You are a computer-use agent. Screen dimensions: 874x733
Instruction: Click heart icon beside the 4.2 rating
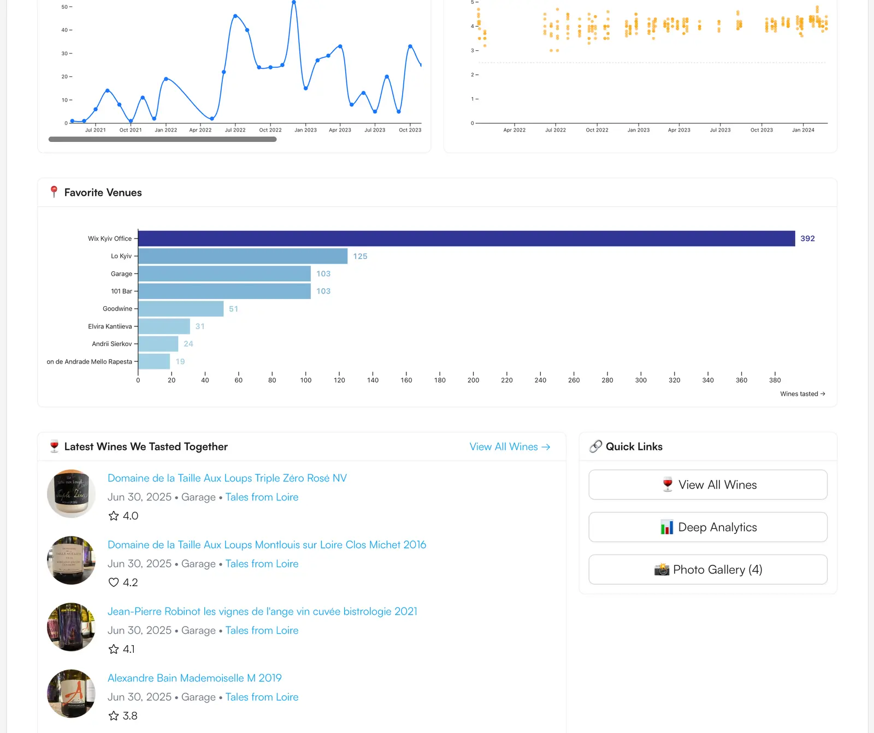pyautogui.click(x=114, y=582)
